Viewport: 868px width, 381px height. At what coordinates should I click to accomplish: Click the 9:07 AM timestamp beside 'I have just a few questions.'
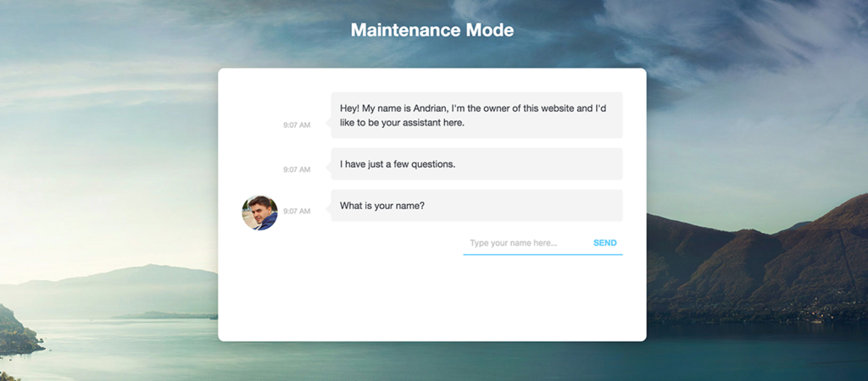[297, 170]
